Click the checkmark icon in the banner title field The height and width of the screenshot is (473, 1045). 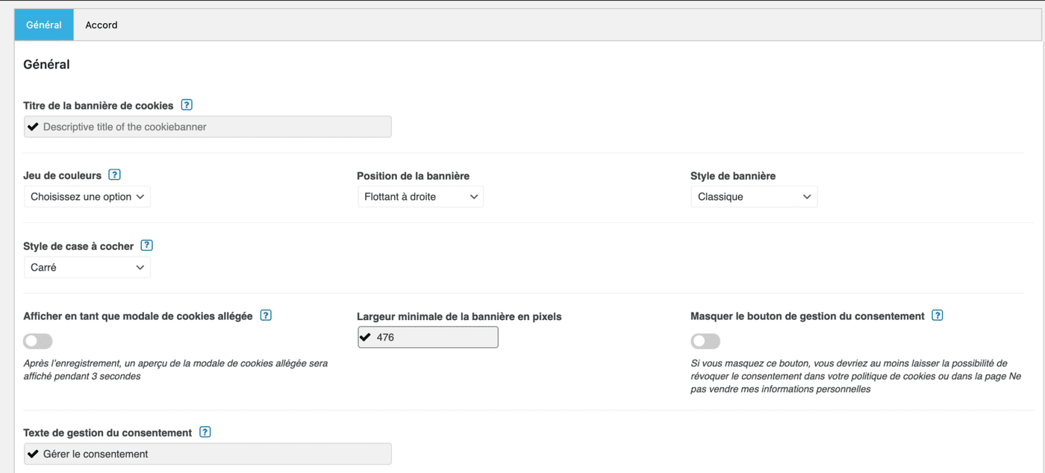[33, 127]
